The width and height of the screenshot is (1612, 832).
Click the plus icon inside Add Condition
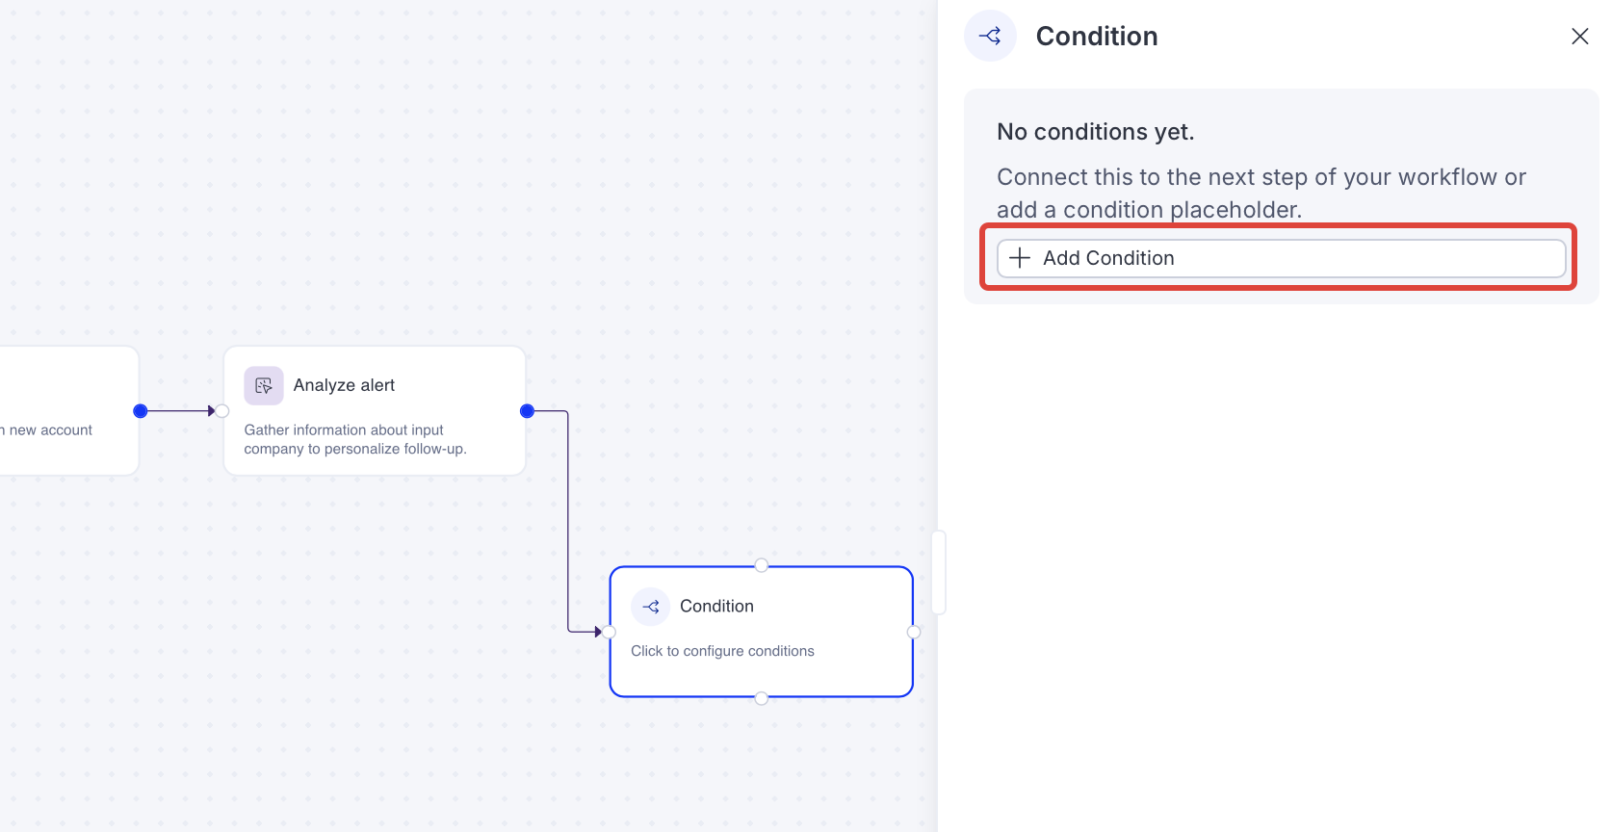point(1019,258)
